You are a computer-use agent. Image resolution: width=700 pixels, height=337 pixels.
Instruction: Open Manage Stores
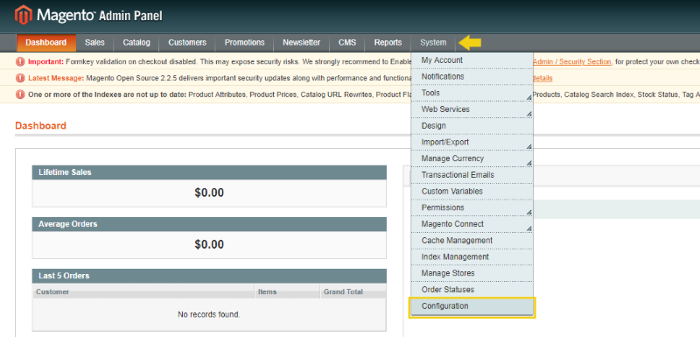[x=472, y=273]
